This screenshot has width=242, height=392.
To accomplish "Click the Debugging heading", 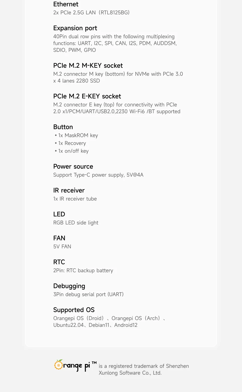I will click(69, 286).
